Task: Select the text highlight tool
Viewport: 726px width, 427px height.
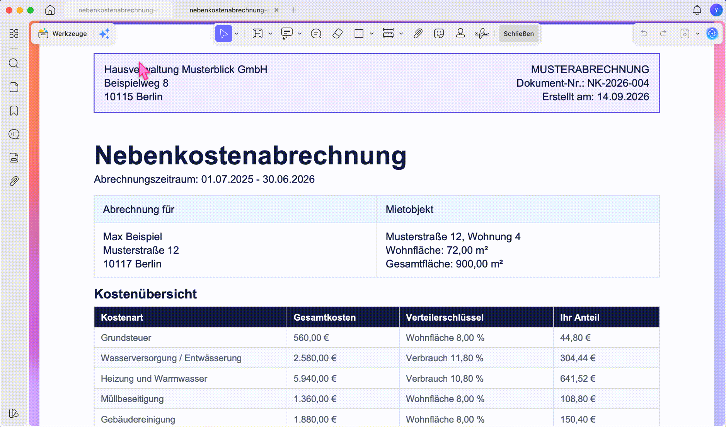Action: (257, 34)
